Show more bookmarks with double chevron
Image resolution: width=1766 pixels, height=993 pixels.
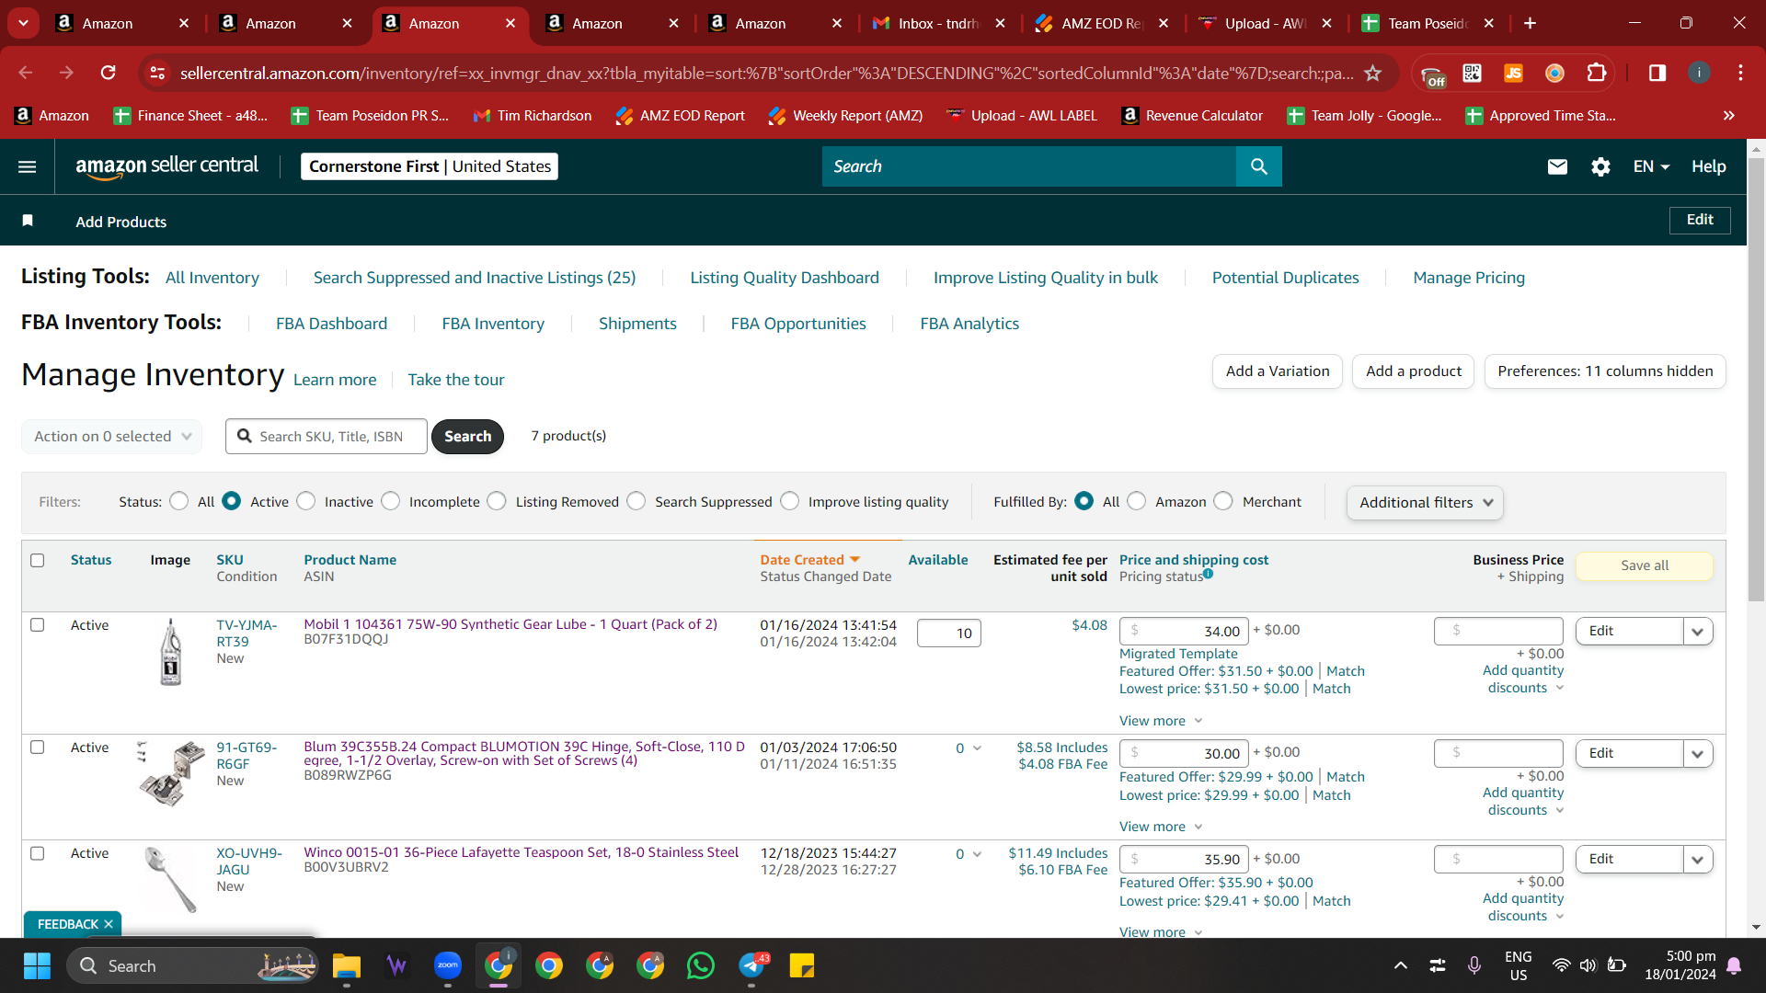point(1728,115)
